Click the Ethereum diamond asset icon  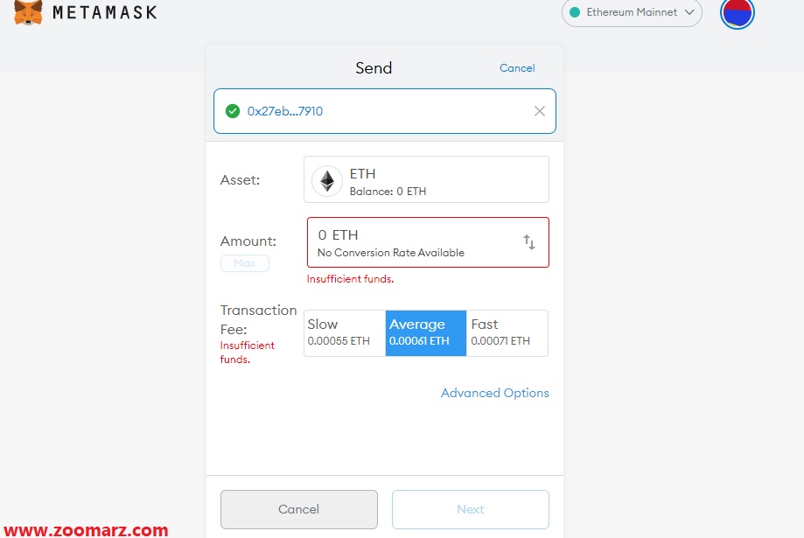point(327,181)
